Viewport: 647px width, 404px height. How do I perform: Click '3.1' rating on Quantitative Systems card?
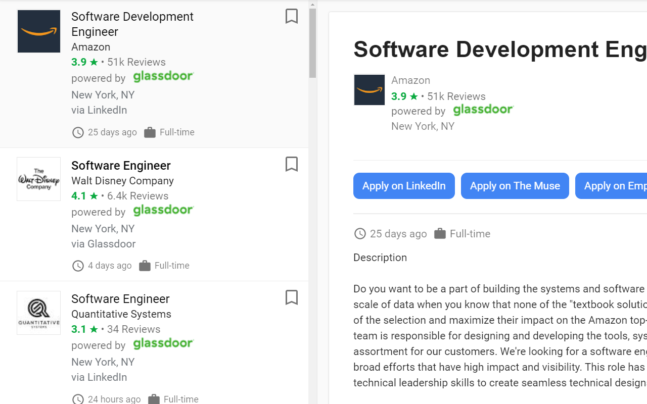(x=79, y=329)
